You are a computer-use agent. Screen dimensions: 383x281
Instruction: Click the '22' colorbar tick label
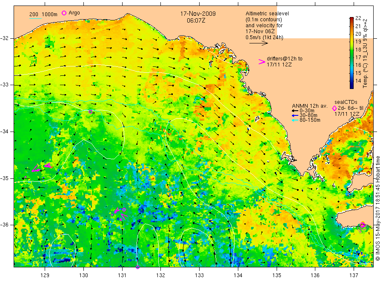(x=358, y=18)
